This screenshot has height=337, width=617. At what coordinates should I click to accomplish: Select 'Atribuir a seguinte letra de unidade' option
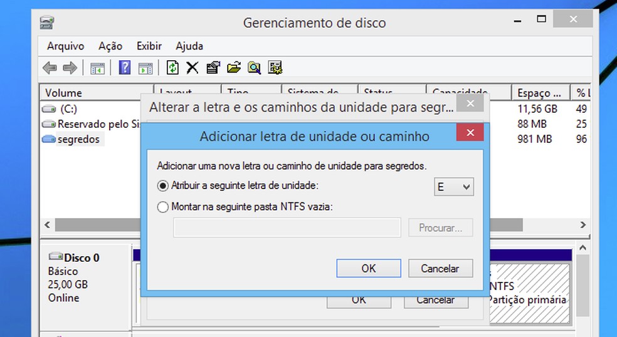pos(162,185)
